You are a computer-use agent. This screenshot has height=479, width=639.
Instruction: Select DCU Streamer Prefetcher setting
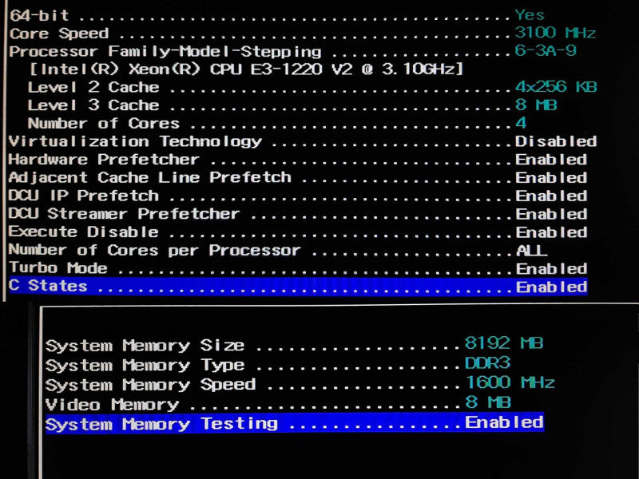coord(298,214)
